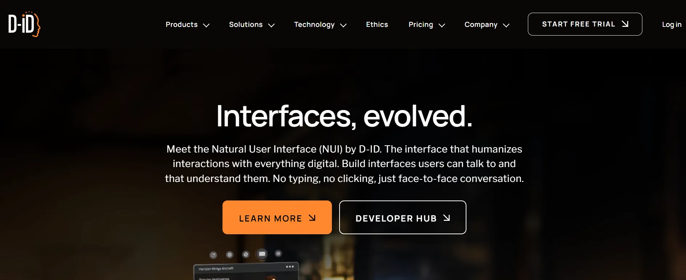686x280 pixels.
Task: Click the orange Learn More button
Action: 277,217
